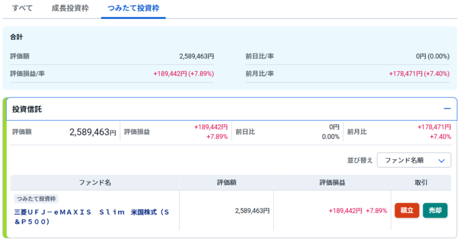The image size is (459, 243).
Task: Click the 並び替え label
Action: [x=360, y=160]
